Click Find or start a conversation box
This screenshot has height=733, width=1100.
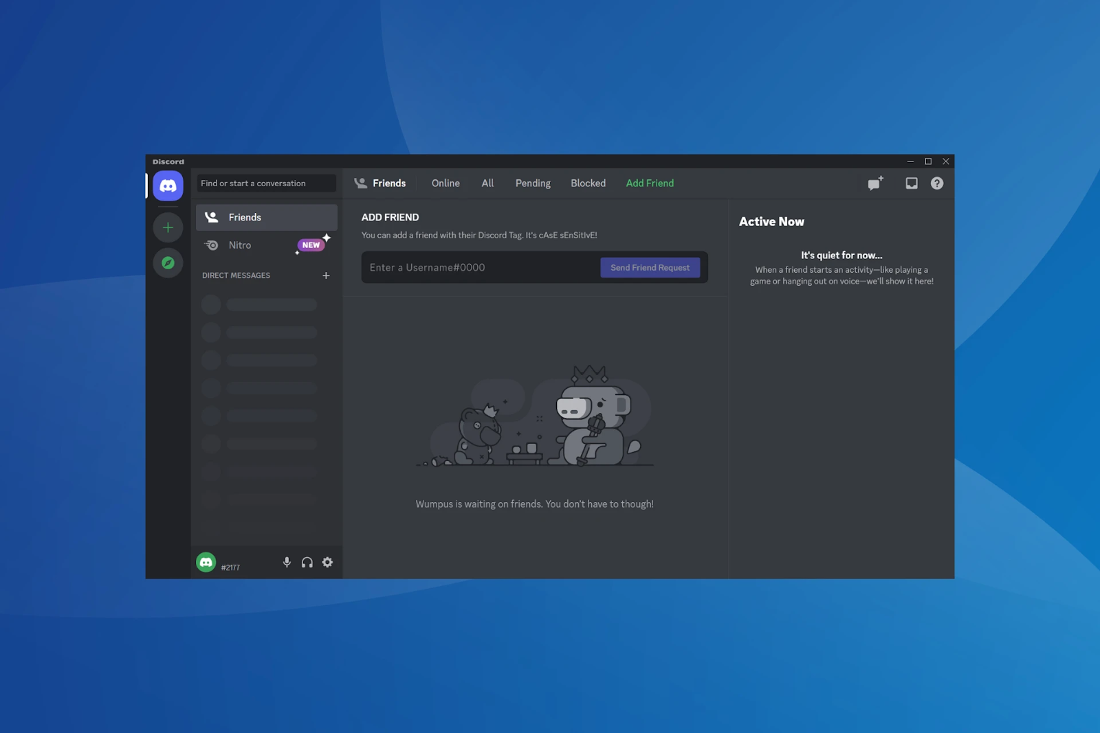pos(266,183)
